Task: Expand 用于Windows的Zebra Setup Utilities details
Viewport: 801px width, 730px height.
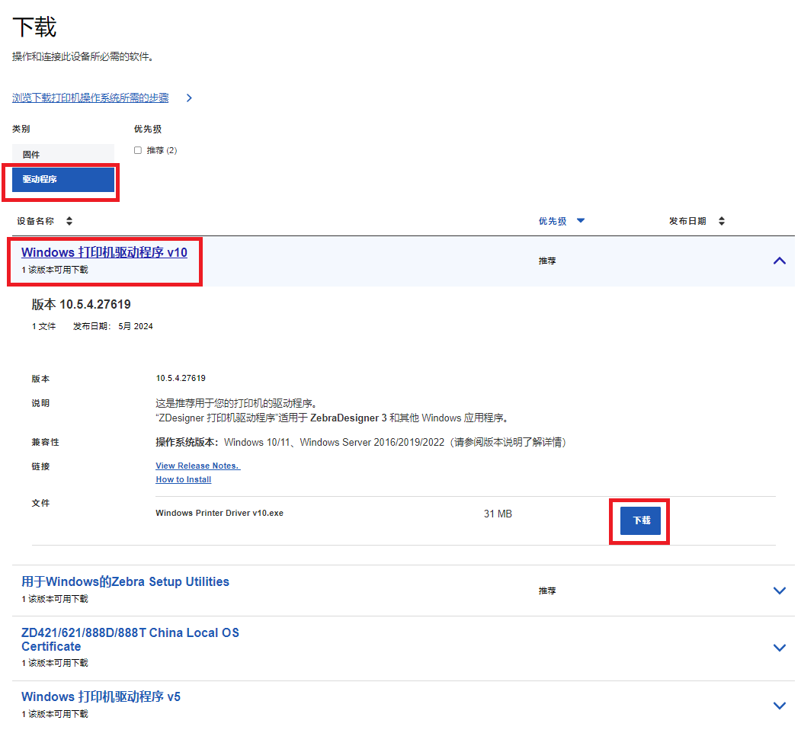Action: pyautogui.click(x=779, y=590)
